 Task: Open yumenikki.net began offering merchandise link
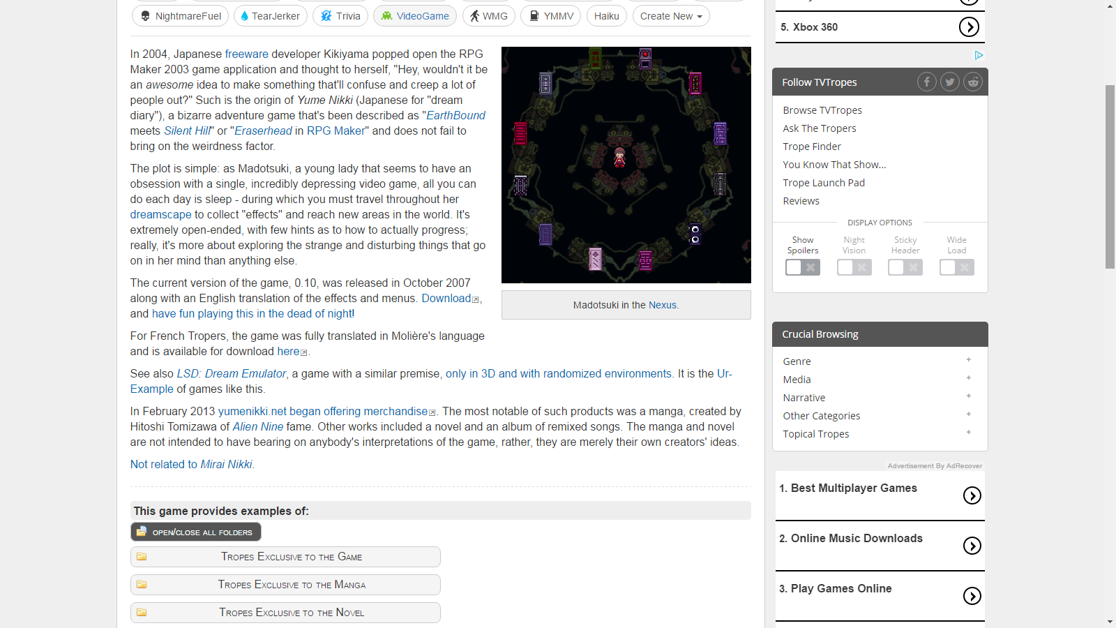coord(326,411)
